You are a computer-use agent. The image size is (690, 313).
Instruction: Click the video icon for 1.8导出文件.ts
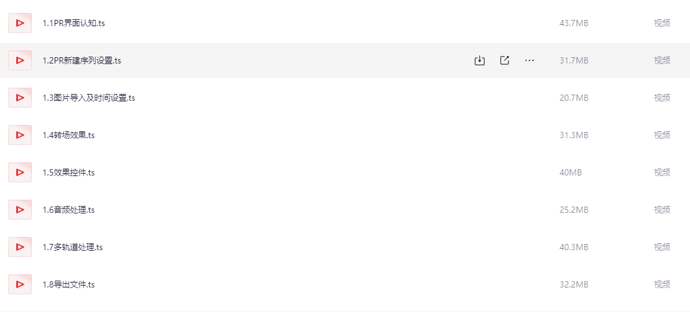pyautogui.click(x=20, y=285)
